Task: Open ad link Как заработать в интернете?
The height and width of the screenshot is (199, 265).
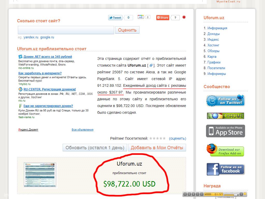Action: click(40, 73)
